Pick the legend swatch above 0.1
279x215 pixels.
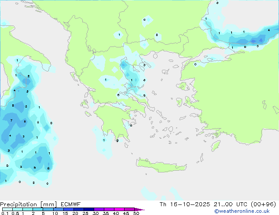tap(7, 209)
